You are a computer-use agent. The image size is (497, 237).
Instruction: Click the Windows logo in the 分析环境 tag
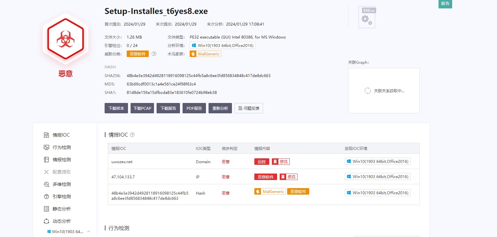click(x=194, y=45)
